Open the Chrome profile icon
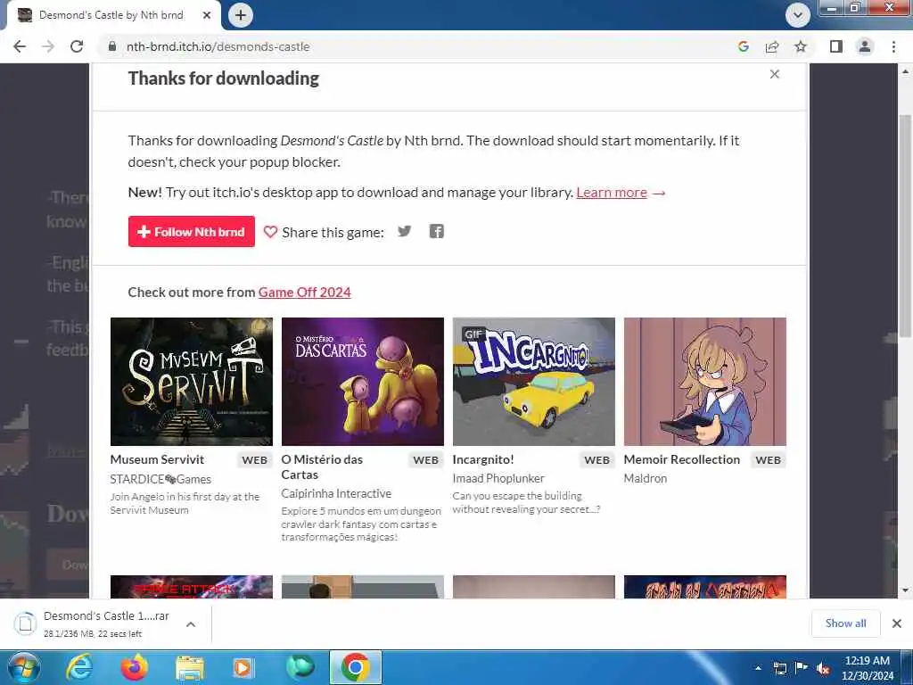 [865, 46]
